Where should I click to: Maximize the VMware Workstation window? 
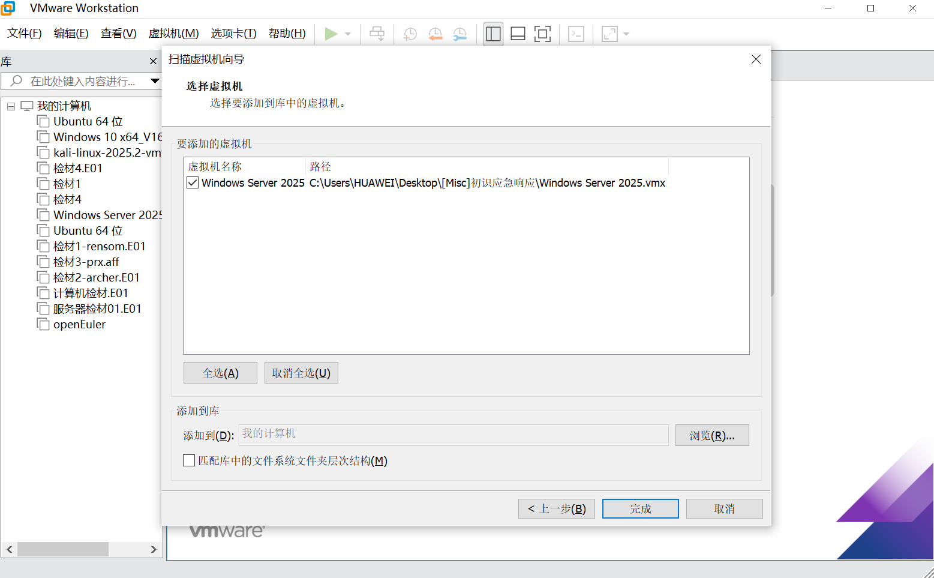click(870, 8)
